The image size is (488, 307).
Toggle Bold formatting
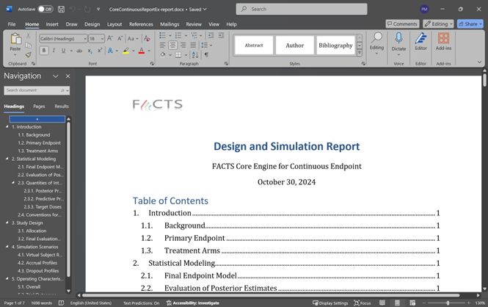coord(44,51)
